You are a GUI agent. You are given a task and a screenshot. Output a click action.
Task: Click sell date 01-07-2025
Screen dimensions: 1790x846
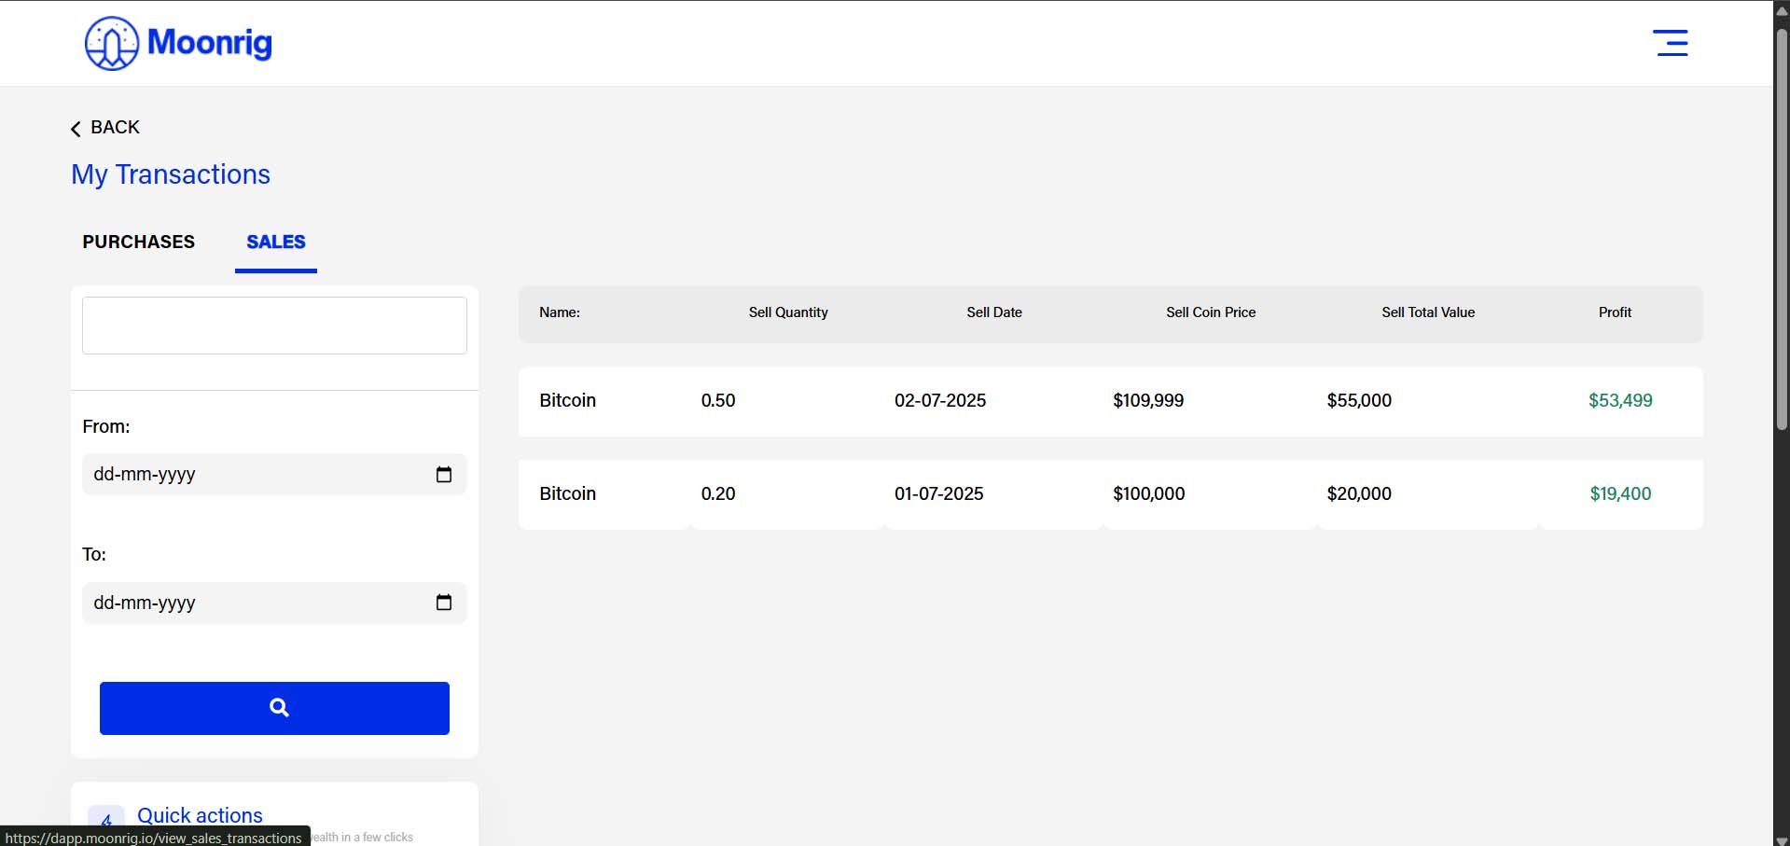click(938, 493)
